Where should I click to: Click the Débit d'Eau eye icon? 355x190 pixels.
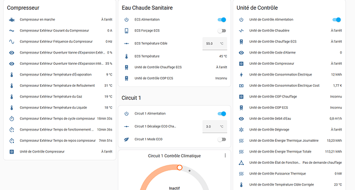[241, 119]
